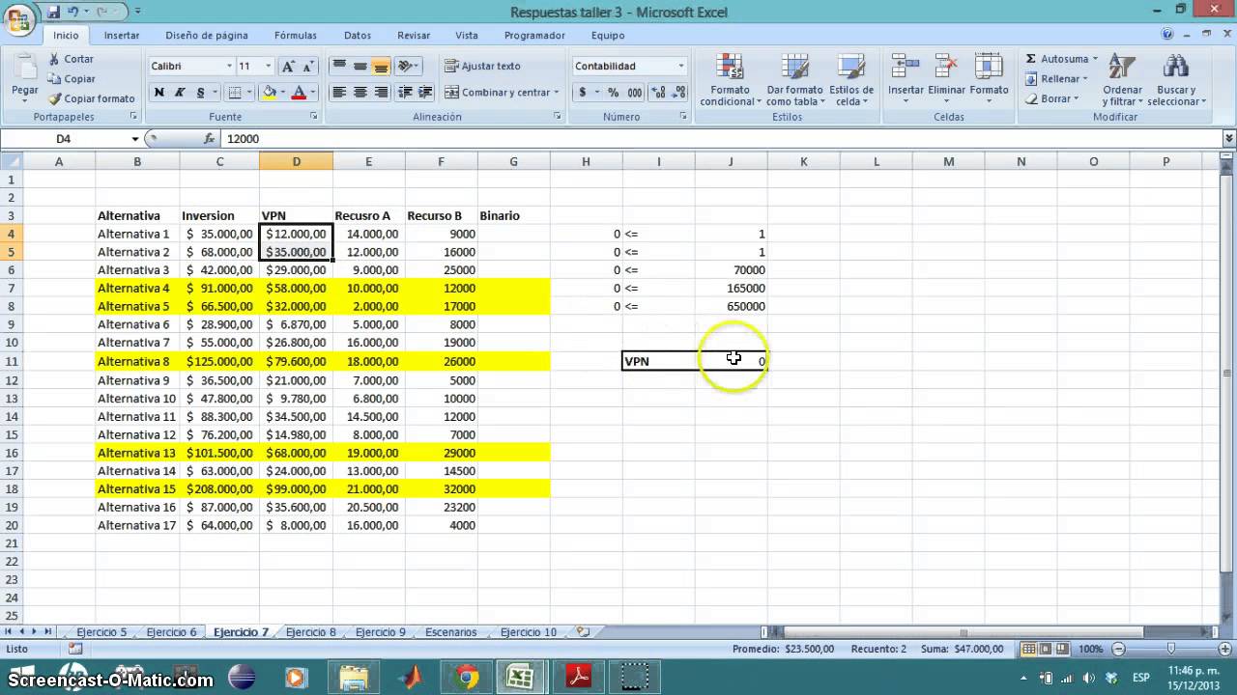
Task: Toggle top vertical alignment
Action: (339, 66)
